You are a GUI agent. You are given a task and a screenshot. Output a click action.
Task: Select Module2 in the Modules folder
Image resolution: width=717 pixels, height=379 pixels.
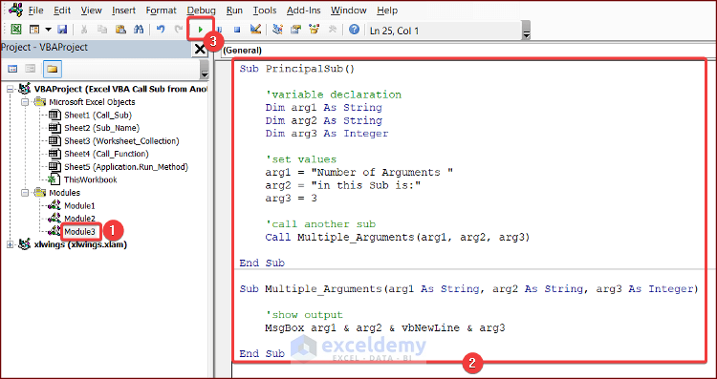coord(79,219)
